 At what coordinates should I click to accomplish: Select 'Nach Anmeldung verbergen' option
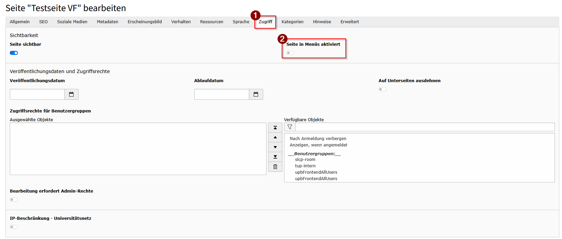[x=318, y=139]
